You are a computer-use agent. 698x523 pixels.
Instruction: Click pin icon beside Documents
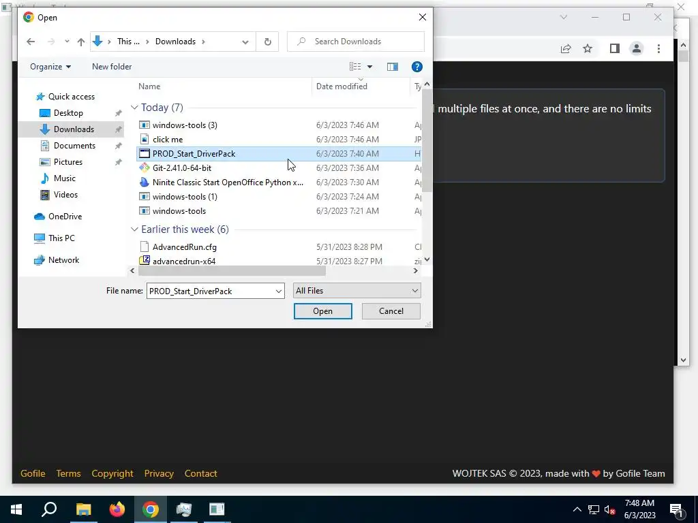pos(119,146)
